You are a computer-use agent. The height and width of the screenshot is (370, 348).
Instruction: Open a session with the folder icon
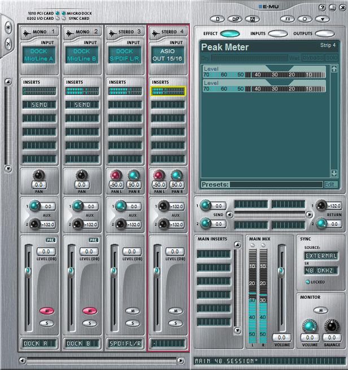click(235, 19)
